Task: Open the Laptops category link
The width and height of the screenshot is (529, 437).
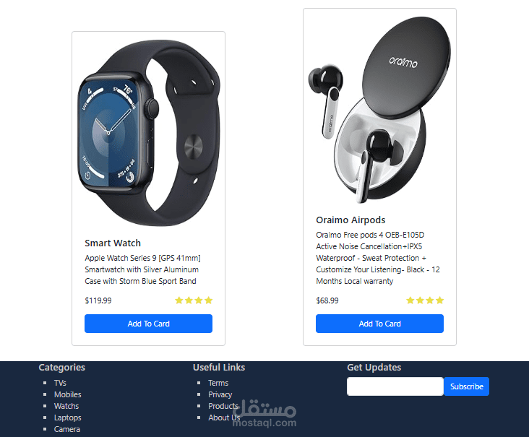Action: tap(68, 417)
